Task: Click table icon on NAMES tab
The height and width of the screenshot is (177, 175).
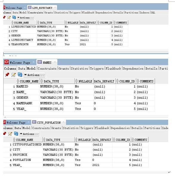Action: pos(40,62)
